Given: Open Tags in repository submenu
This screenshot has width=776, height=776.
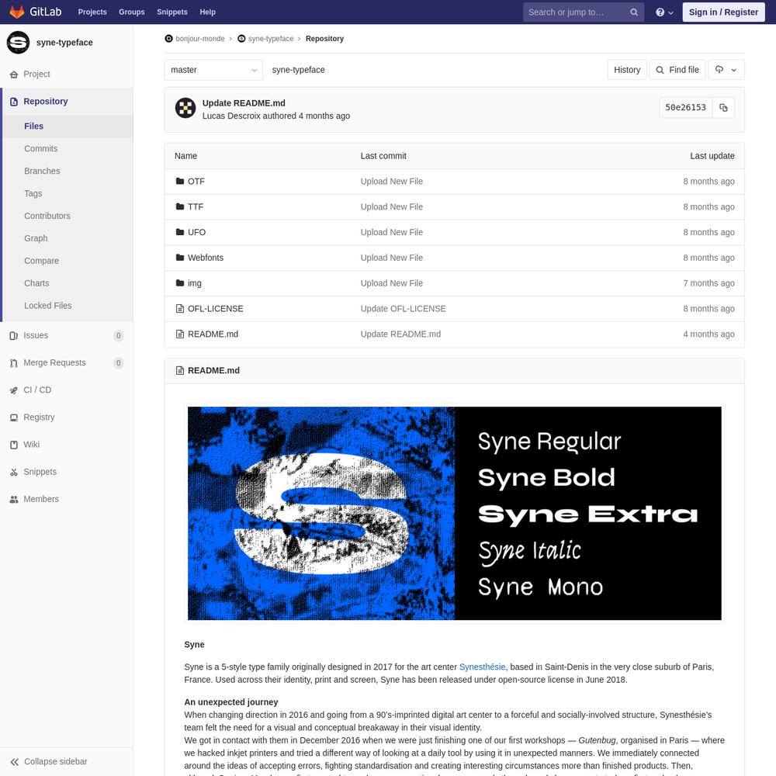Looking at the screenshot, I should click(33, 193).
